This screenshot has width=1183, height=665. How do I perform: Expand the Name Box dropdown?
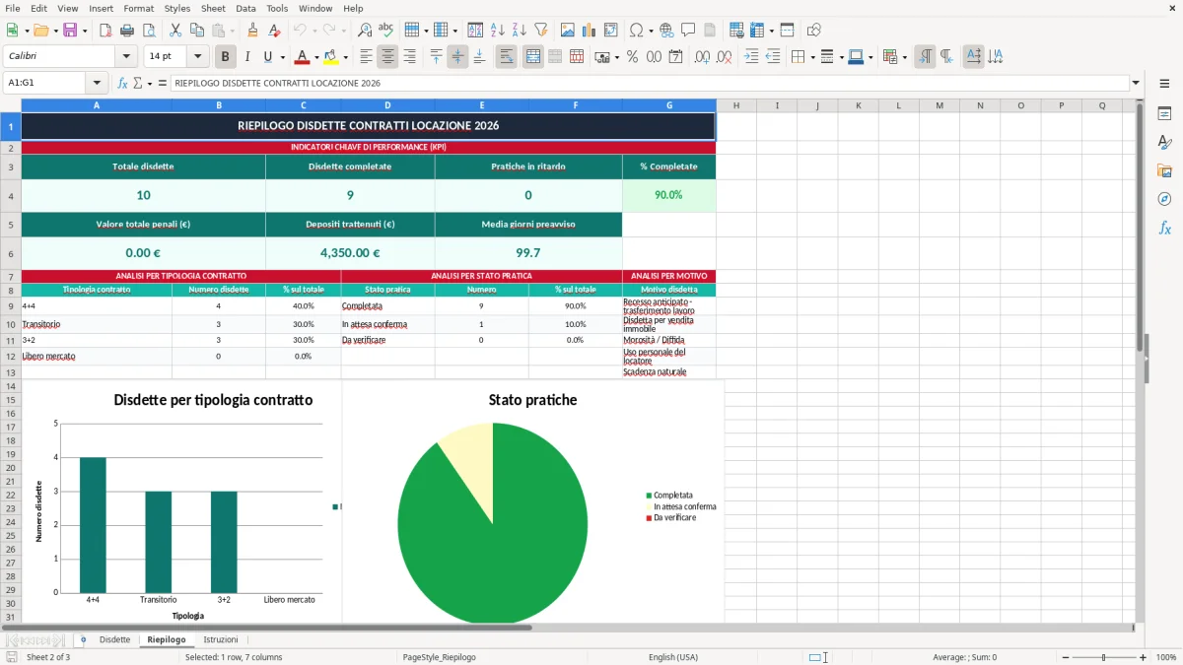coord(97,84)
